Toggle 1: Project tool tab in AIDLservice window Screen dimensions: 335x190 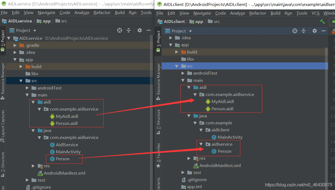pyautogui.click(x=3, y=41)
